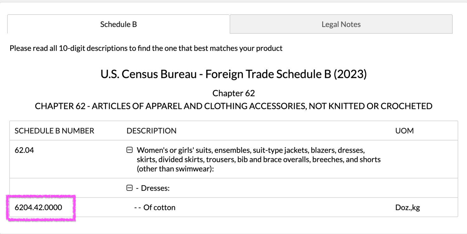The image size is (467, 234).
Task: Click the empty number cell in Dresses row
Action: (65, 188)
